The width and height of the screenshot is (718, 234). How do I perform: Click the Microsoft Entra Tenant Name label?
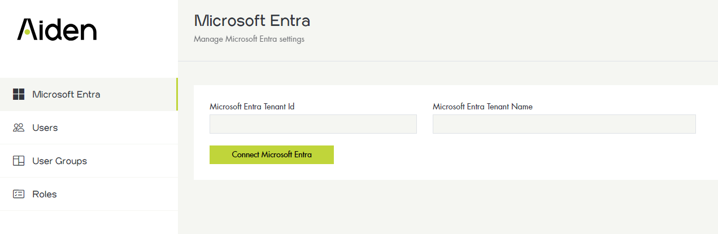482,106
